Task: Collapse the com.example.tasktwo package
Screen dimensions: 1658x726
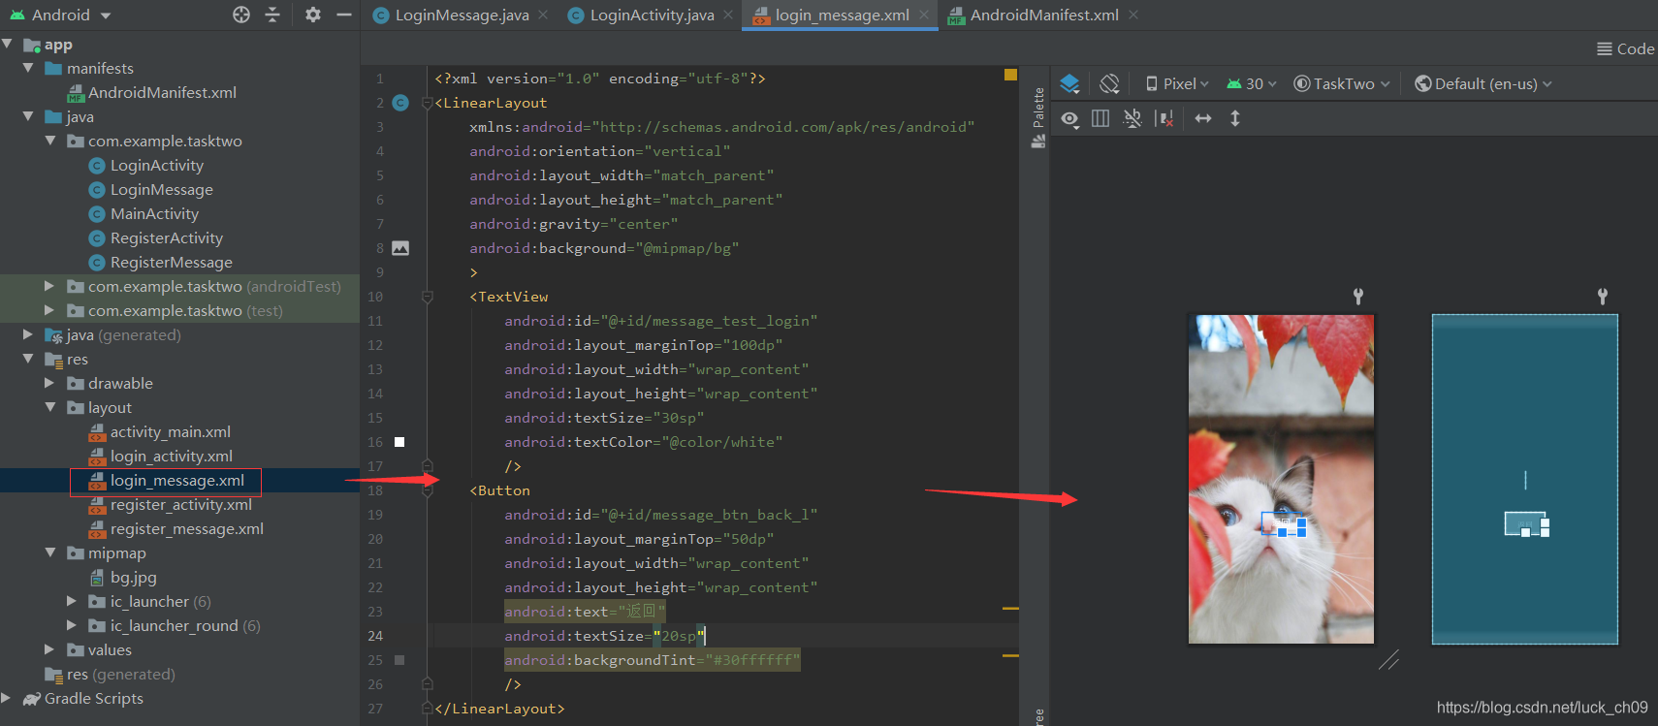Action: pos(49,141)
